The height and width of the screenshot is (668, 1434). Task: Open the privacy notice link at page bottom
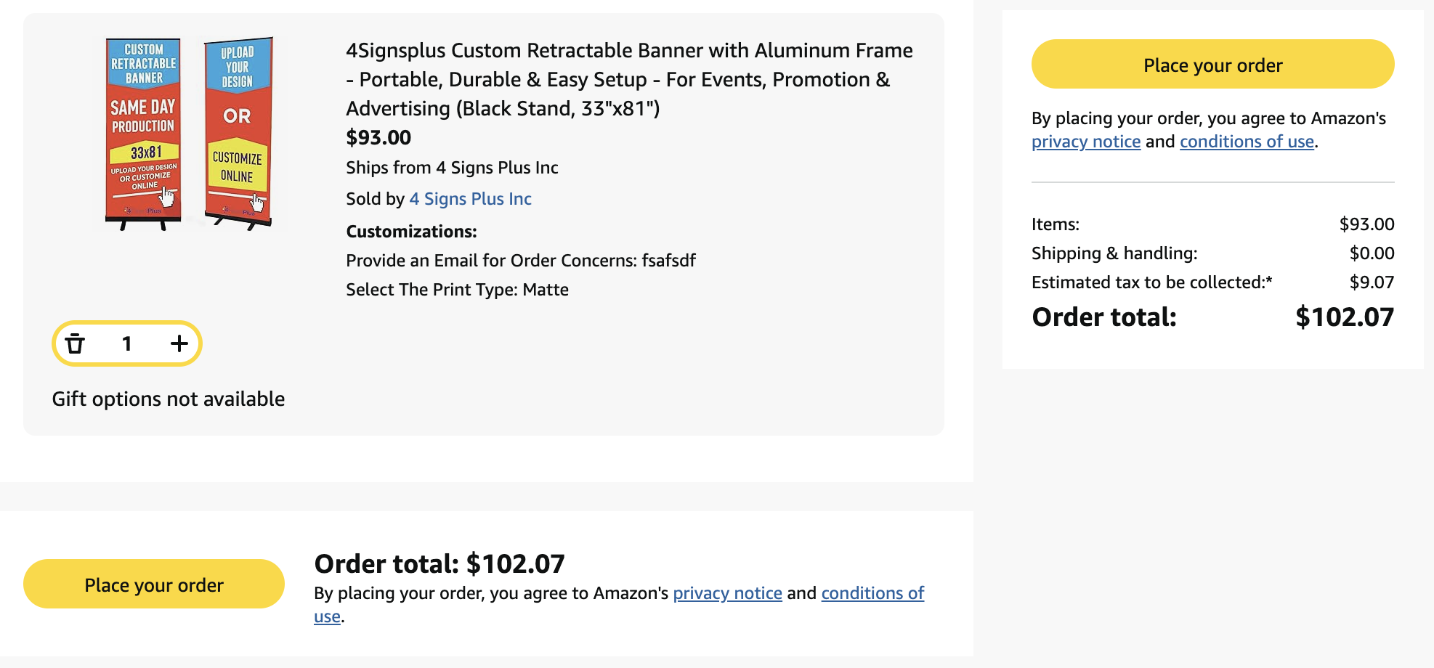pos(727,593)
